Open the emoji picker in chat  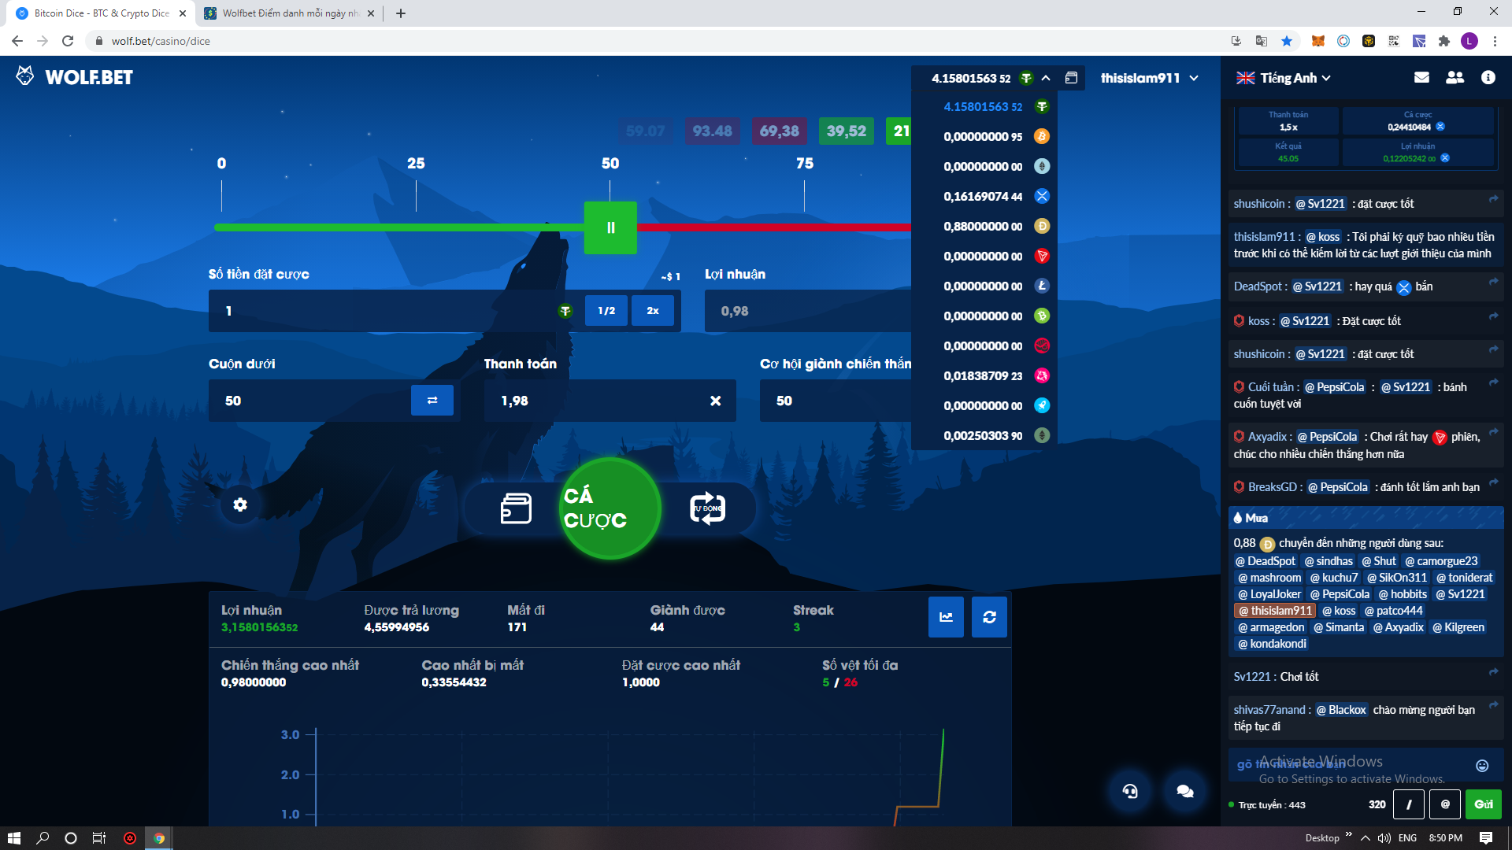point(1482,766)
